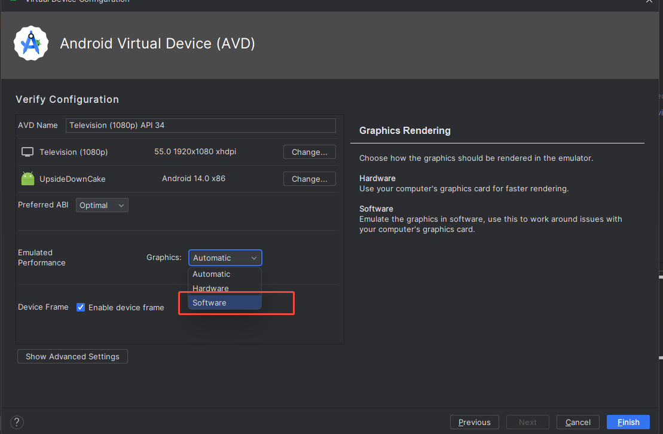The width and height of the screenshot is (663, 434).
Task: Select the Android 14.0 x86 text
Action: click(x=194, y=179)
